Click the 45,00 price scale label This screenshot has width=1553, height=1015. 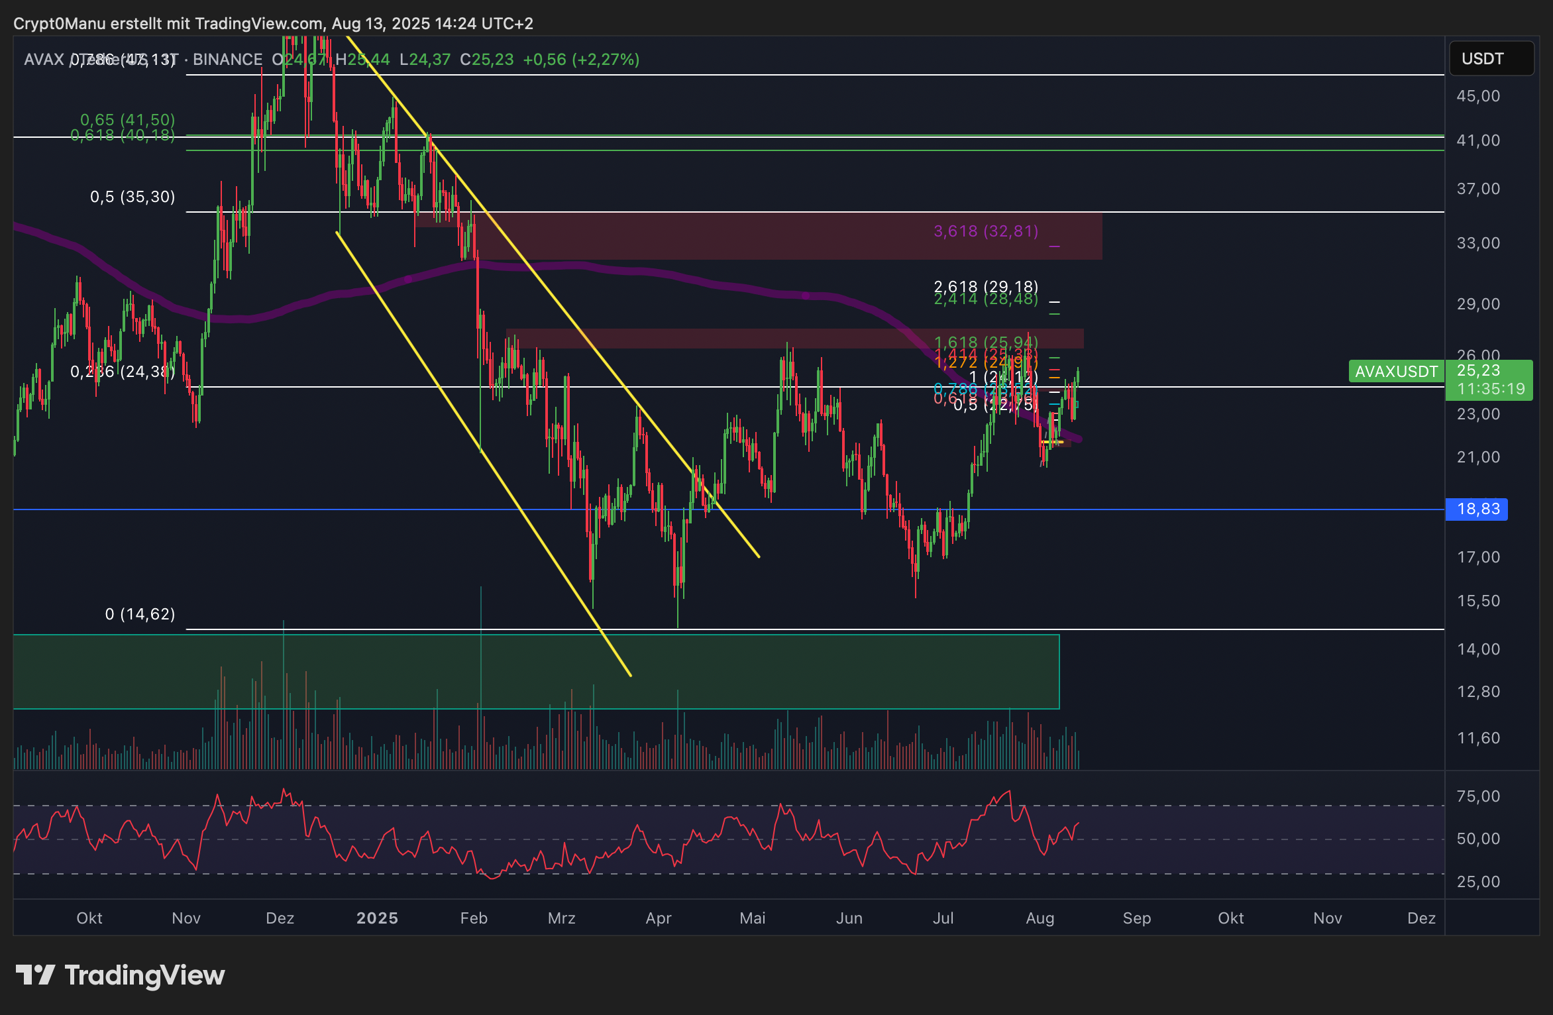point(1477,96)
